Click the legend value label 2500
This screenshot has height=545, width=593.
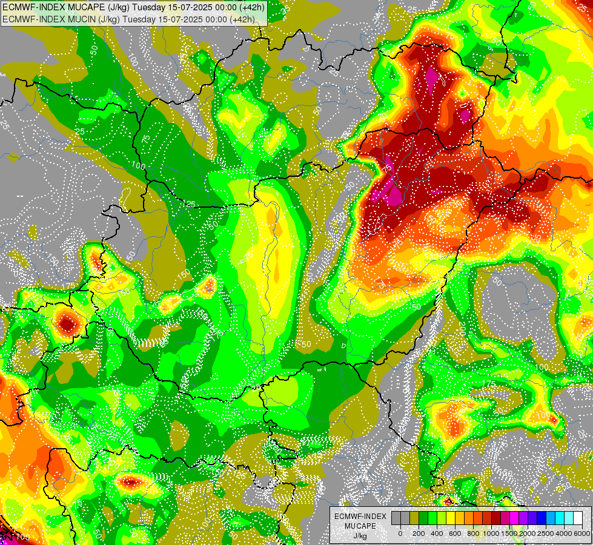pos(546,533)
